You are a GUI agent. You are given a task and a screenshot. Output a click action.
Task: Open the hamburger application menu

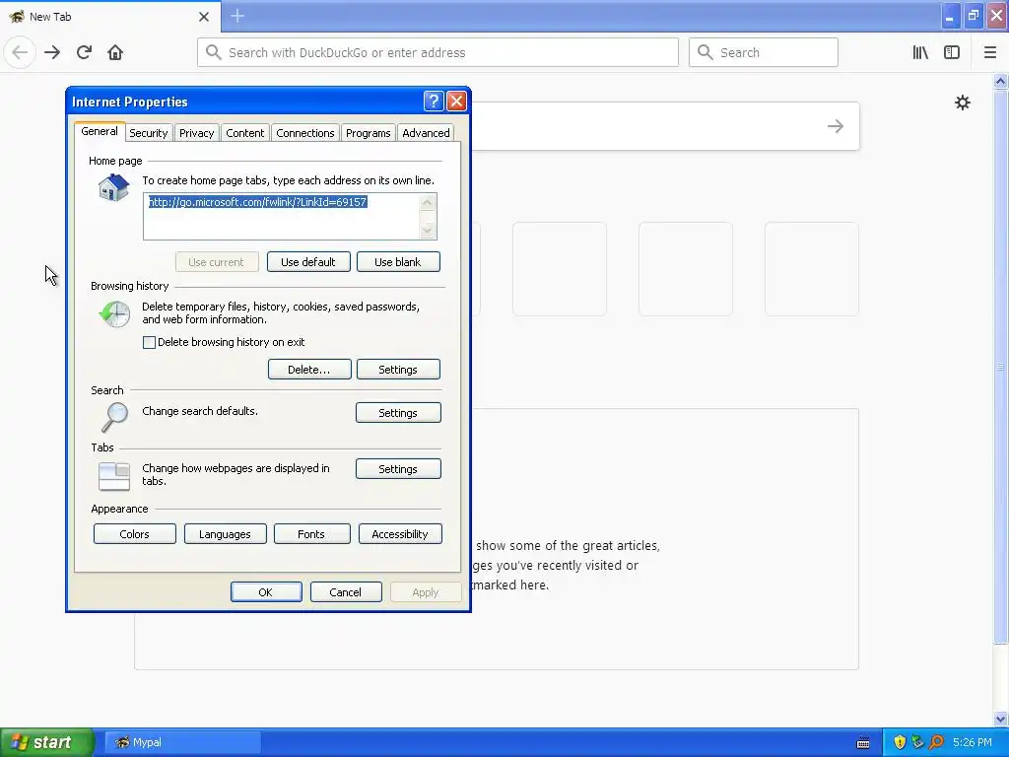[989, 53]
